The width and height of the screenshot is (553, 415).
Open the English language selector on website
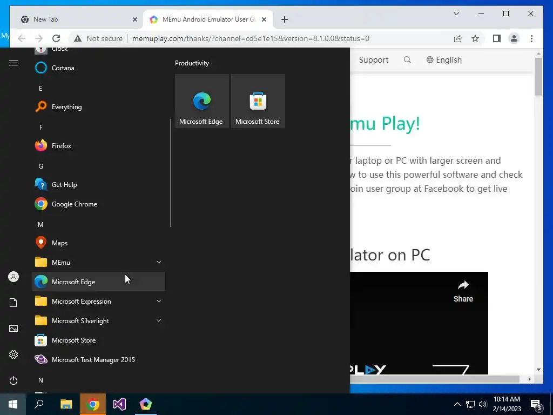pyautogui.click(x=444, y=60)
